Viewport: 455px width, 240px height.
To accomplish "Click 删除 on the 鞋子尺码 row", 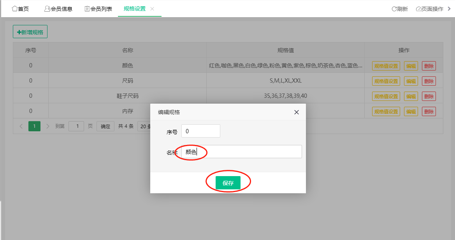I will pos(429,96).
